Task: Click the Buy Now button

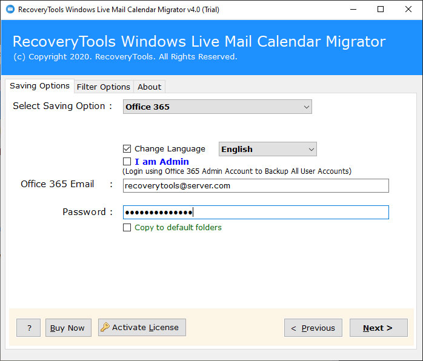Action: click(x=68, y=328)
